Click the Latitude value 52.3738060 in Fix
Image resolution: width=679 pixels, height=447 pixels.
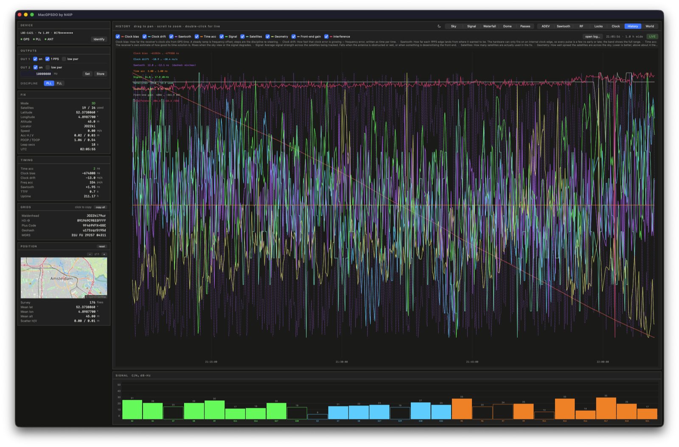pos(86,112)
